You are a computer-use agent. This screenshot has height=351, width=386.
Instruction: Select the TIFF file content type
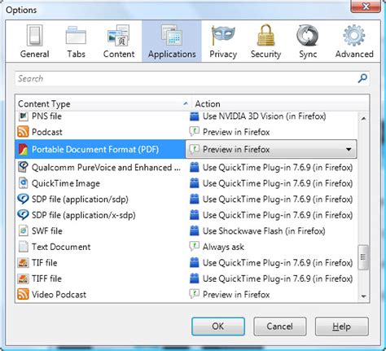[46, 279]
